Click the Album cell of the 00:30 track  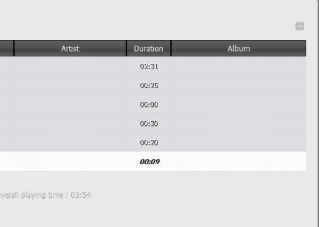(239, 123)
